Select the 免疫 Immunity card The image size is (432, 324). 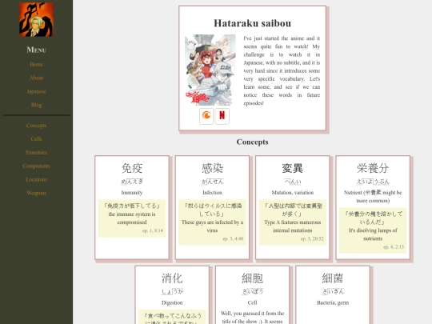click(x=132, y=207)
